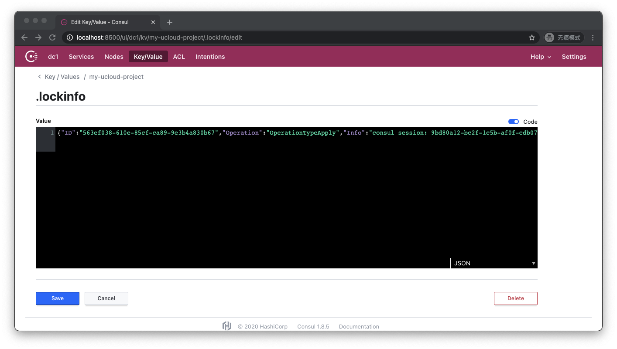Image resolution: width=617 pixels, height=349 pixels.
Task: Click the browser address bar URL
Action: point(159,37)
